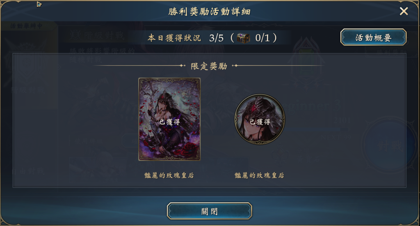
Task: Click the 0/1 chest progress counter
Action: (262, 38)
